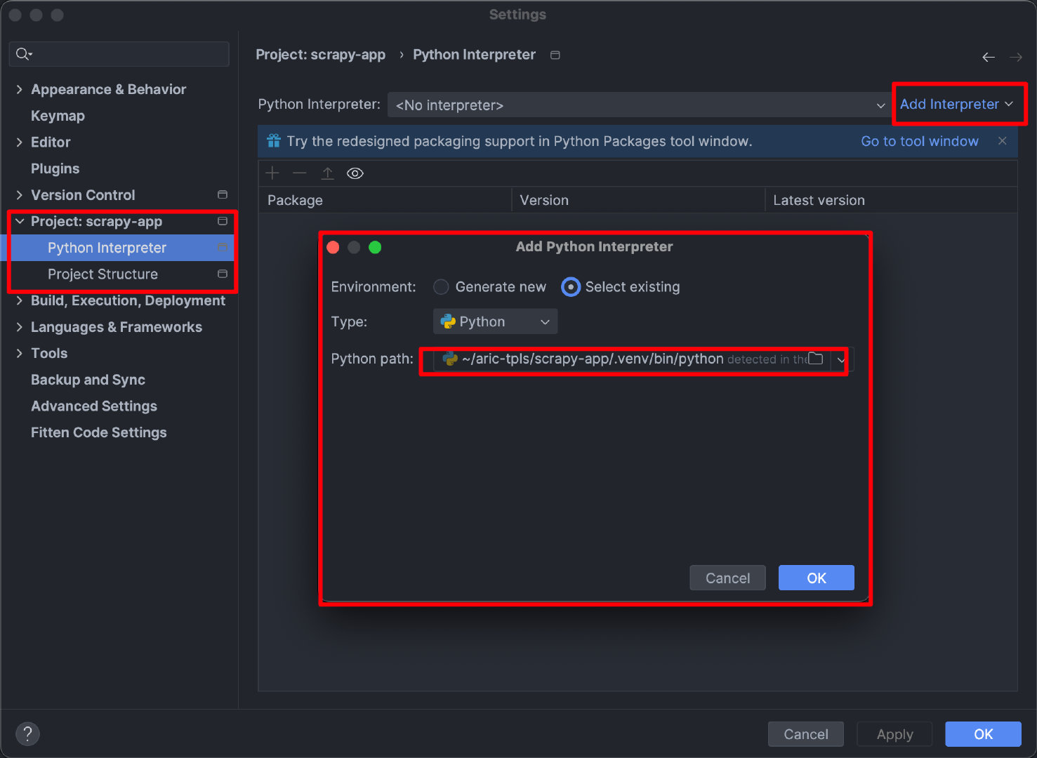
Task: Expand the Tools section
Action: pyautogui.click(x=19, y=353)
